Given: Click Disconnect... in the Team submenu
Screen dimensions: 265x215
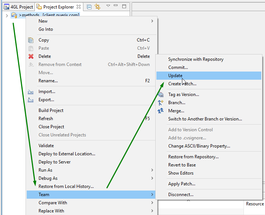Looking at the screenshot, I should [180, 195].
